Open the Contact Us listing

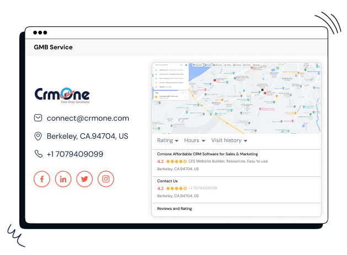pyautogui.click(x=167, y=181)
